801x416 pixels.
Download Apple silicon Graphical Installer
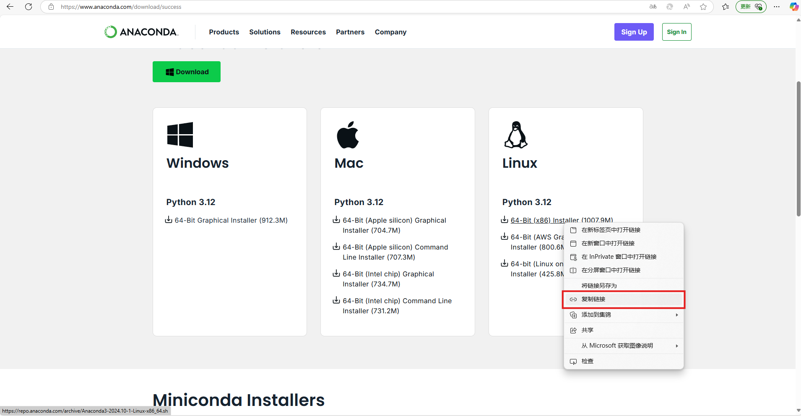(x=395, y=225)
